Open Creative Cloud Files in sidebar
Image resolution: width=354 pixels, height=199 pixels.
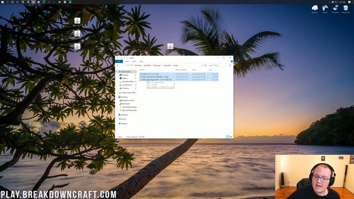(128, 93)
